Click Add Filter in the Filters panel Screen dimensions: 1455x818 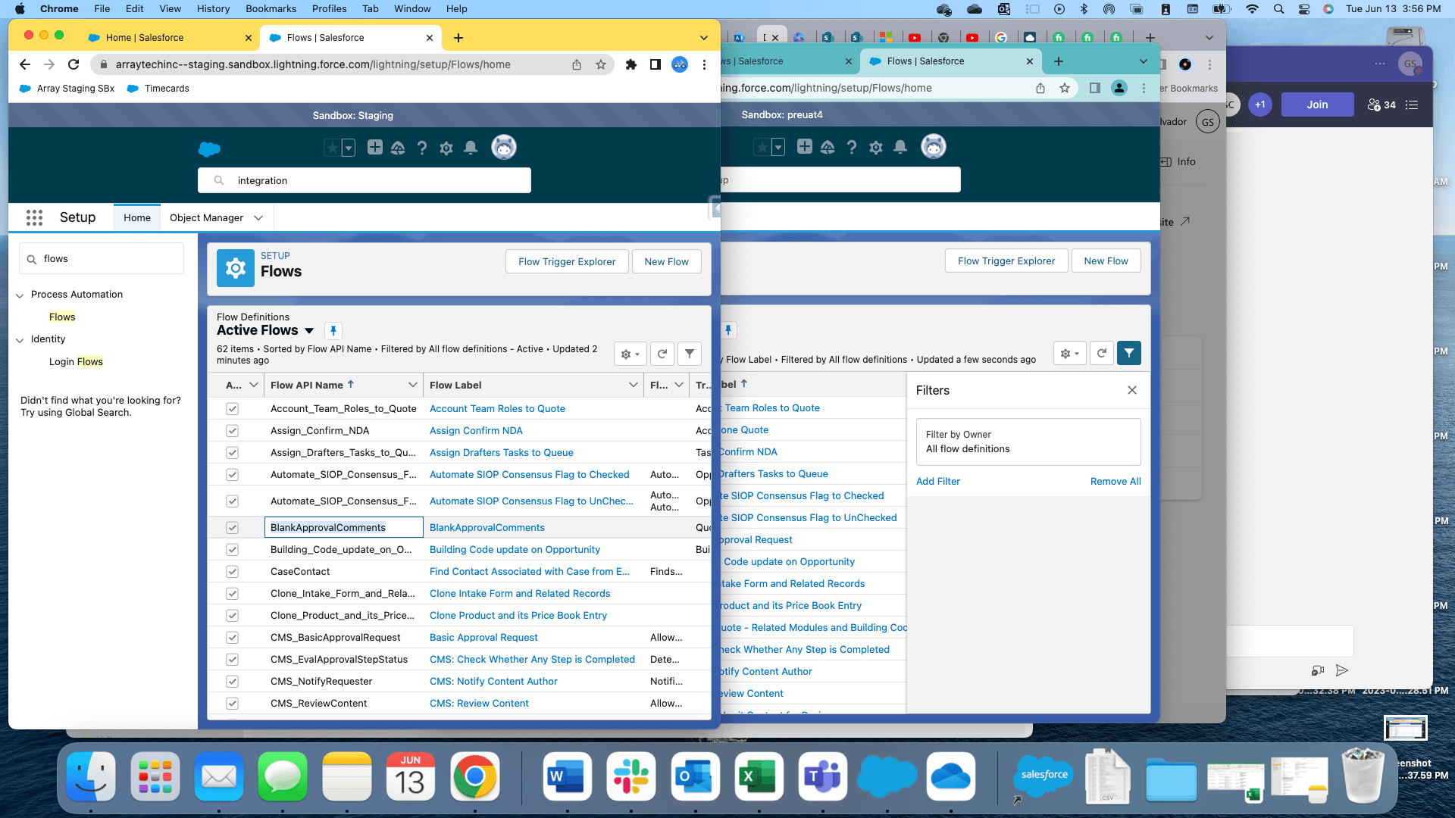[x=938, y=482]
